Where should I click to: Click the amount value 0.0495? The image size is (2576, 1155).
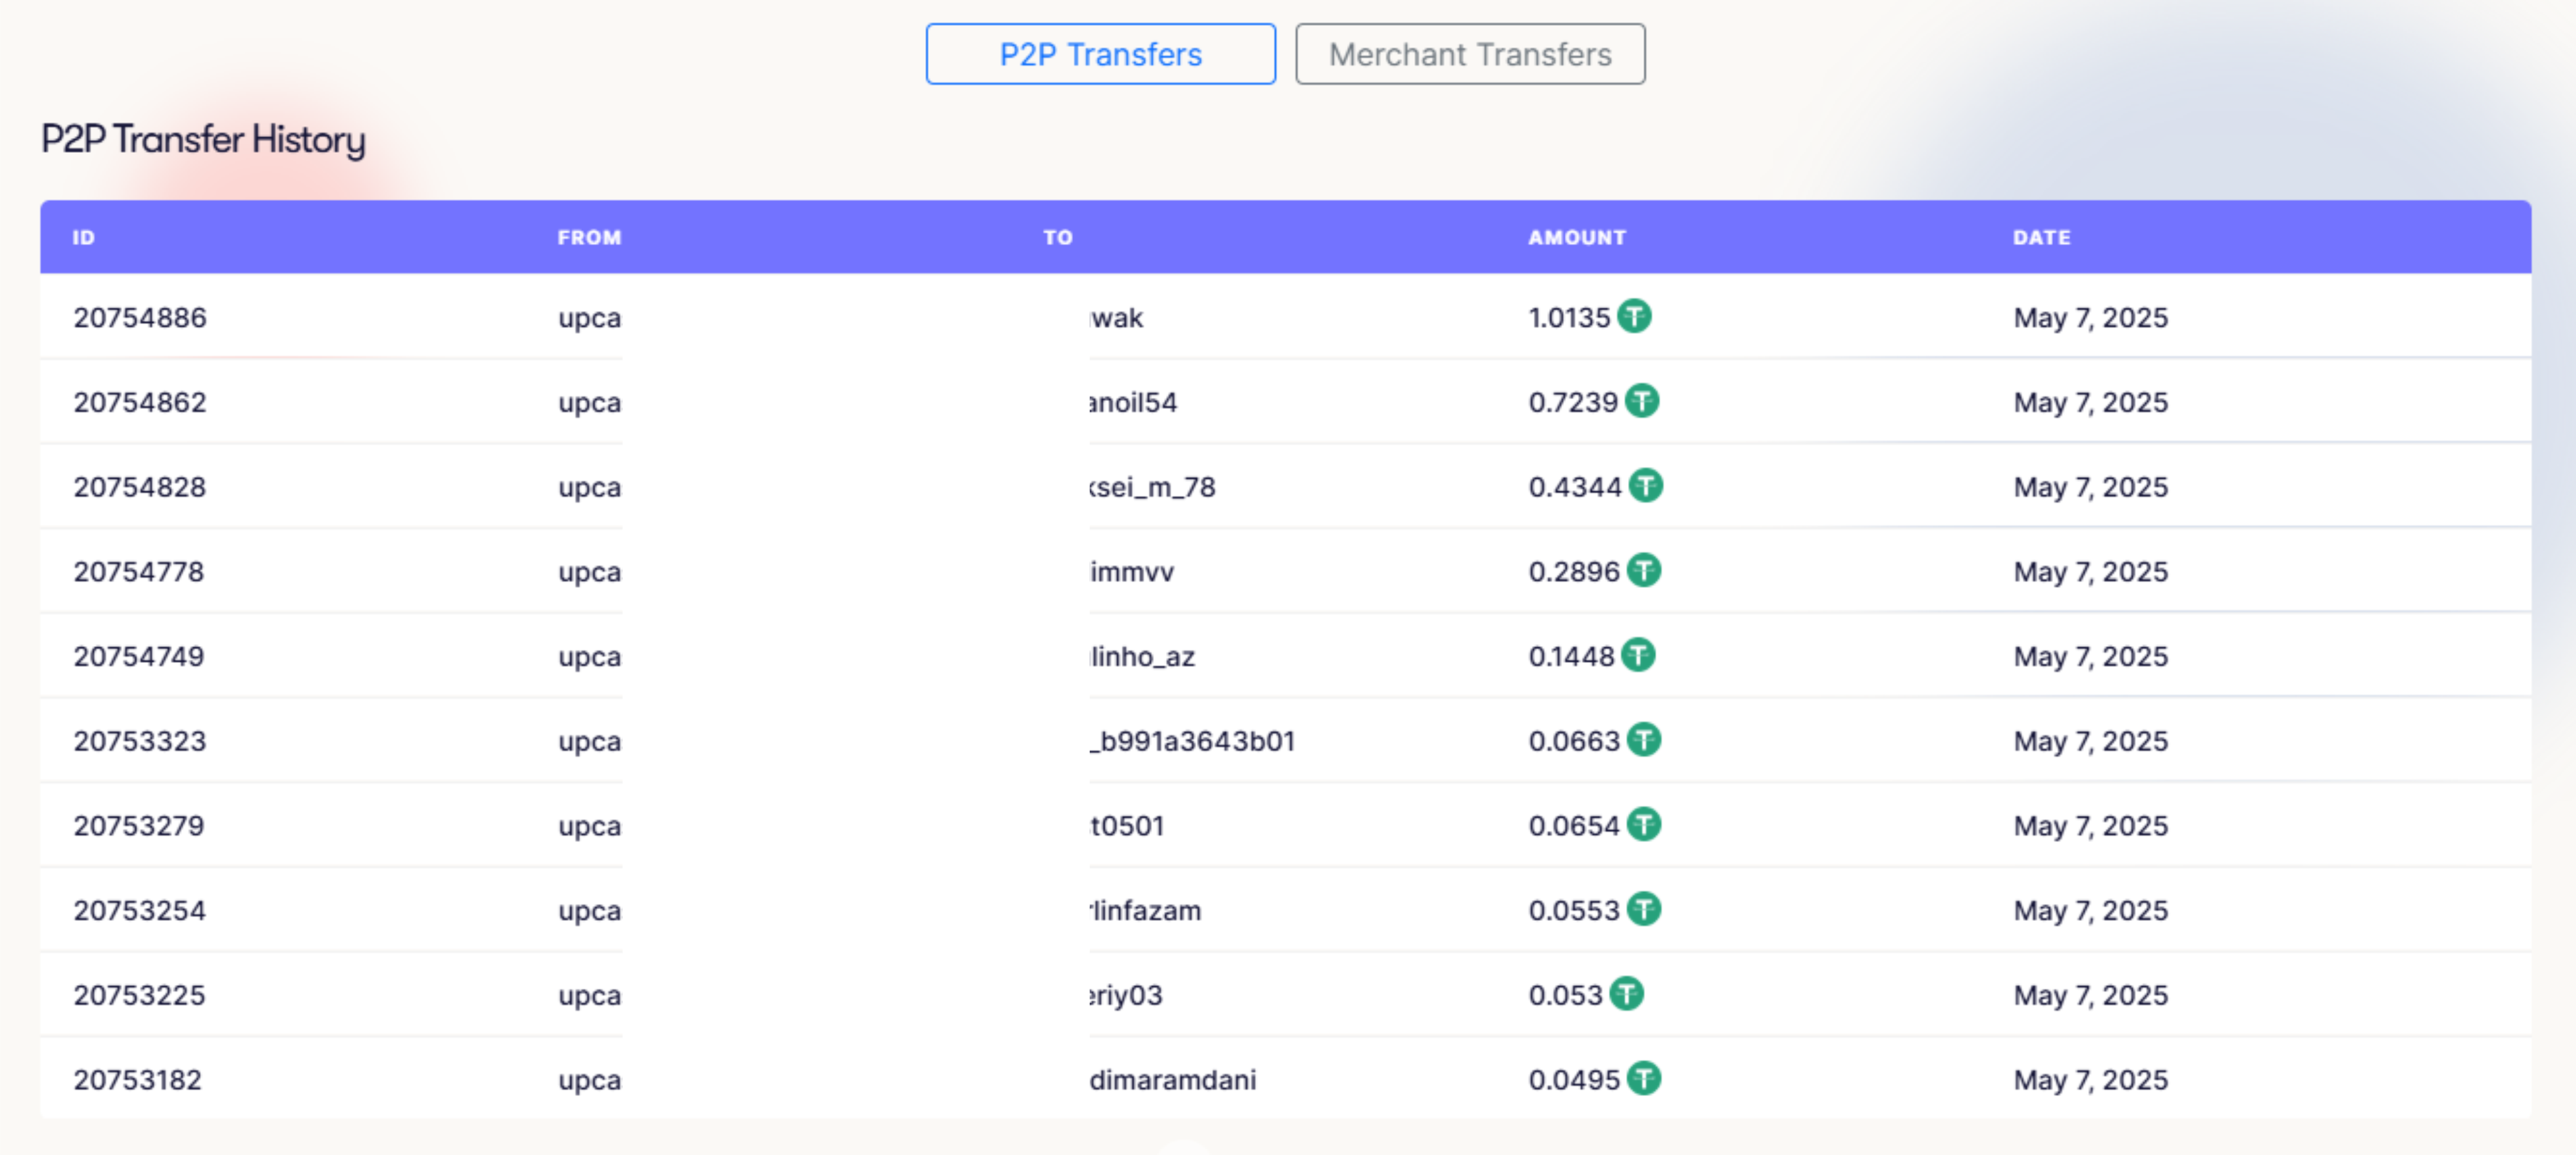click(1574, 1080)
